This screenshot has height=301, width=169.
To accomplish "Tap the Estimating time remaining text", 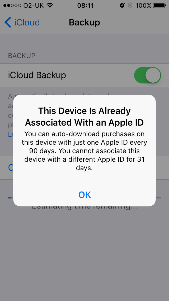I will (84, 207).
